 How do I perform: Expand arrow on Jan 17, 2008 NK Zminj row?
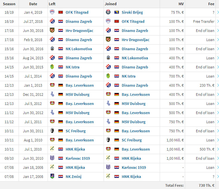click(x=218, y=176)
